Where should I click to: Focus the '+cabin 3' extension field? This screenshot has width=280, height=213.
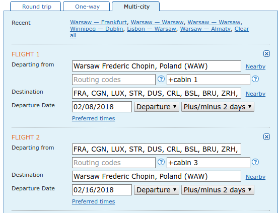click(x=208, y=163)
